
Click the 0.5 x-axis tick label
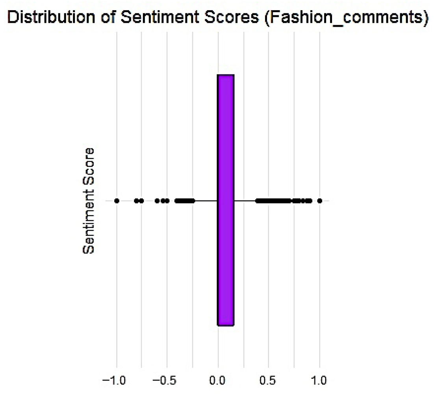point(269,381)
